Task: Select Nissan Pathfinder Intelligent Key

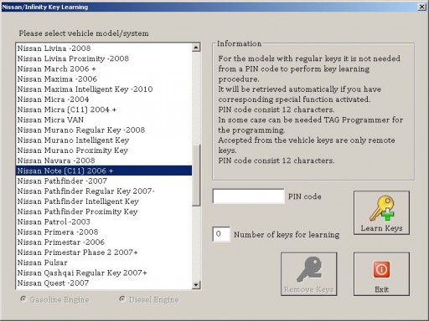Action: (x=104, y=201)
